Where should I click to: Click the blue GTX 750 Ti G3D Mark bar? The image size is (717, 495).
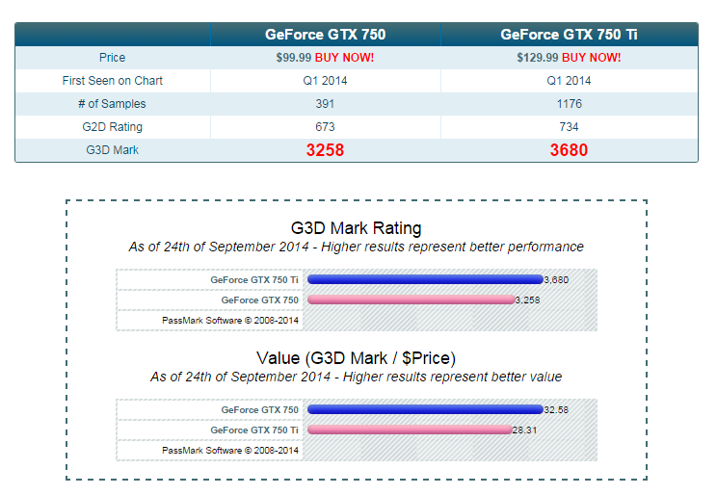point(424,279)
